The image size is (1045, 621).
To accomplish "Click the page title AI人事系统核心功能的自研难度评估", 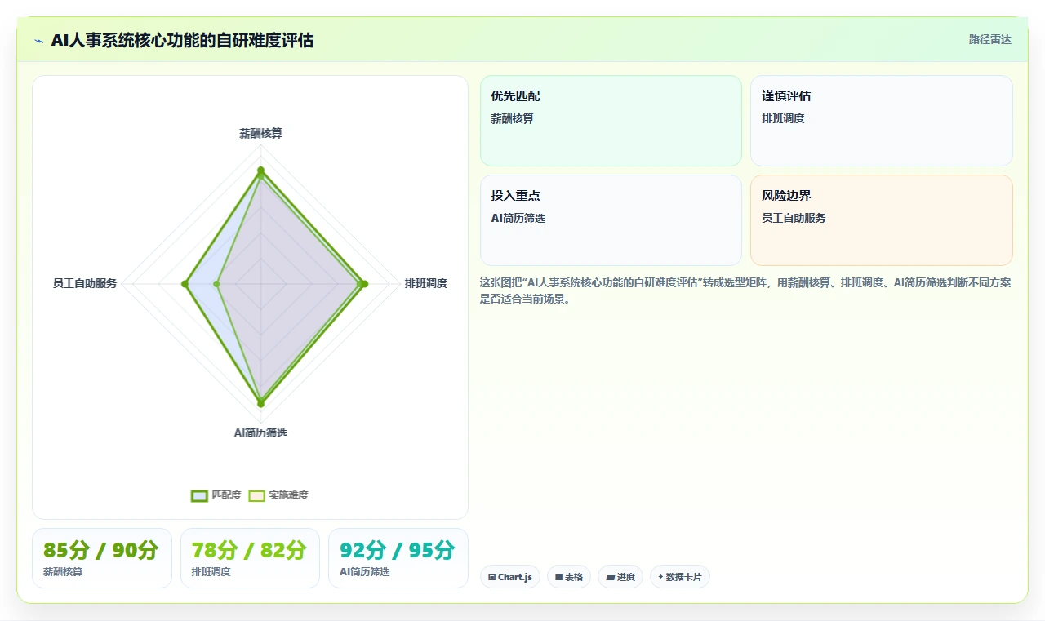I will (x=182, y=40).
